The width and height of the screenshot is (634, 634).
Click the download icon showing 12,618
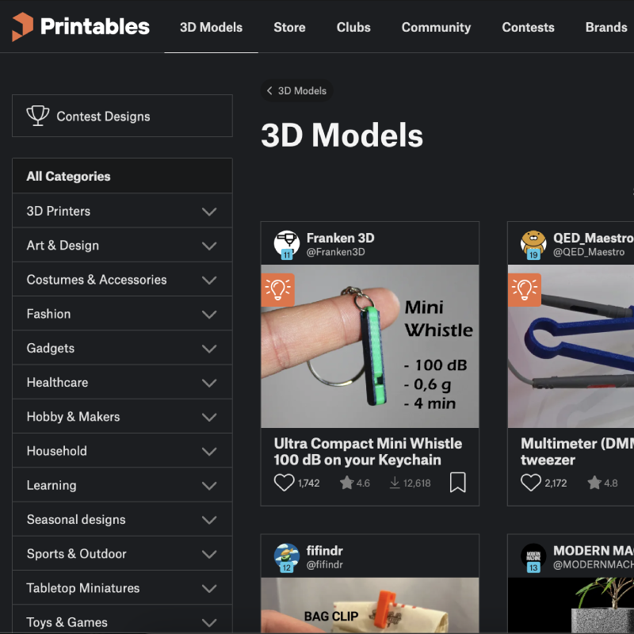[x=395, y=483]
